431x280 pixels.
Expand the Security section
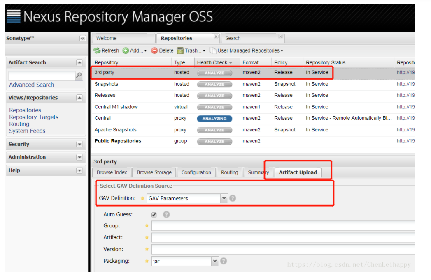(79, 144)
